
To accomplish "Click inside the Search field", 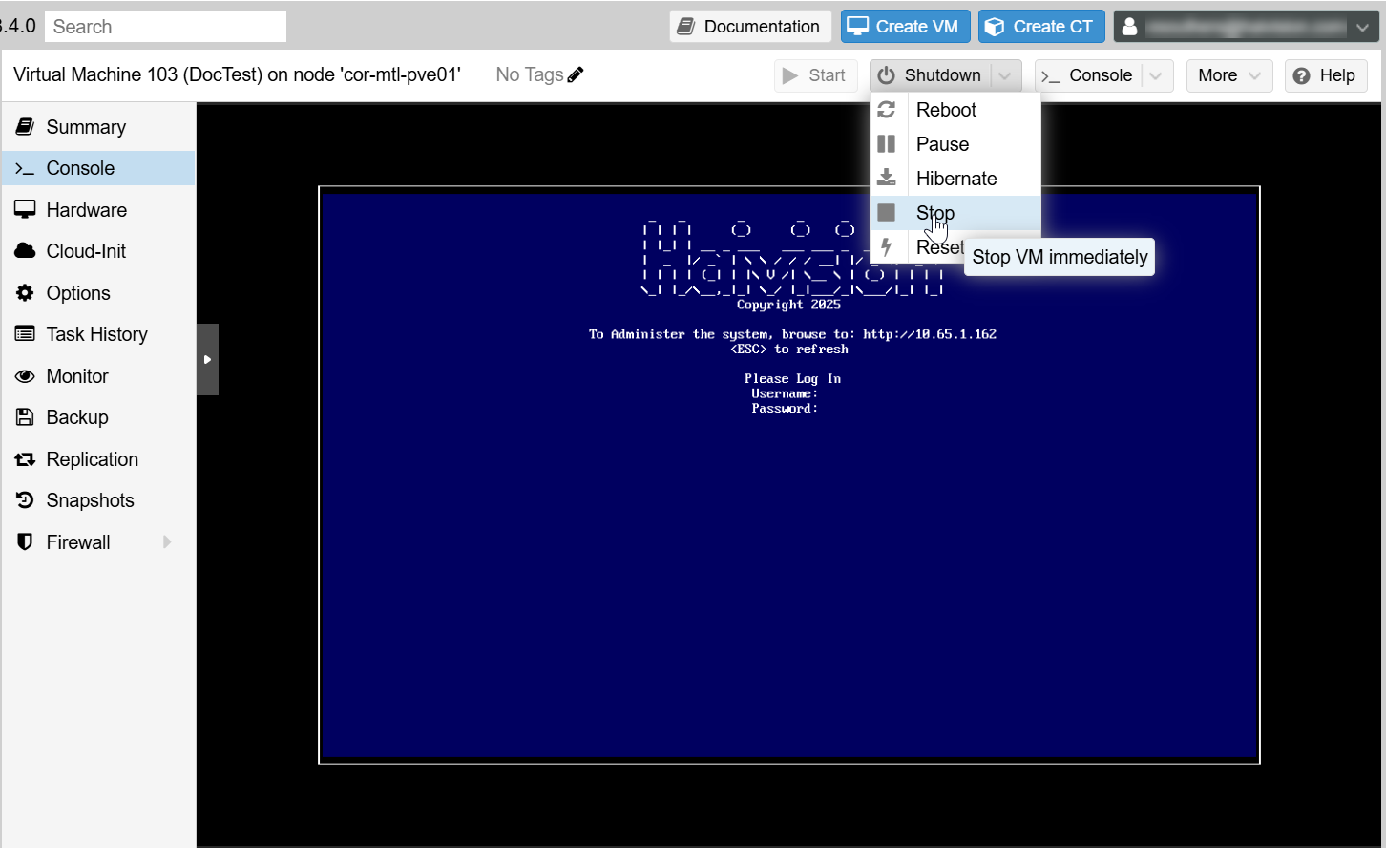I will tap(164, 26).
